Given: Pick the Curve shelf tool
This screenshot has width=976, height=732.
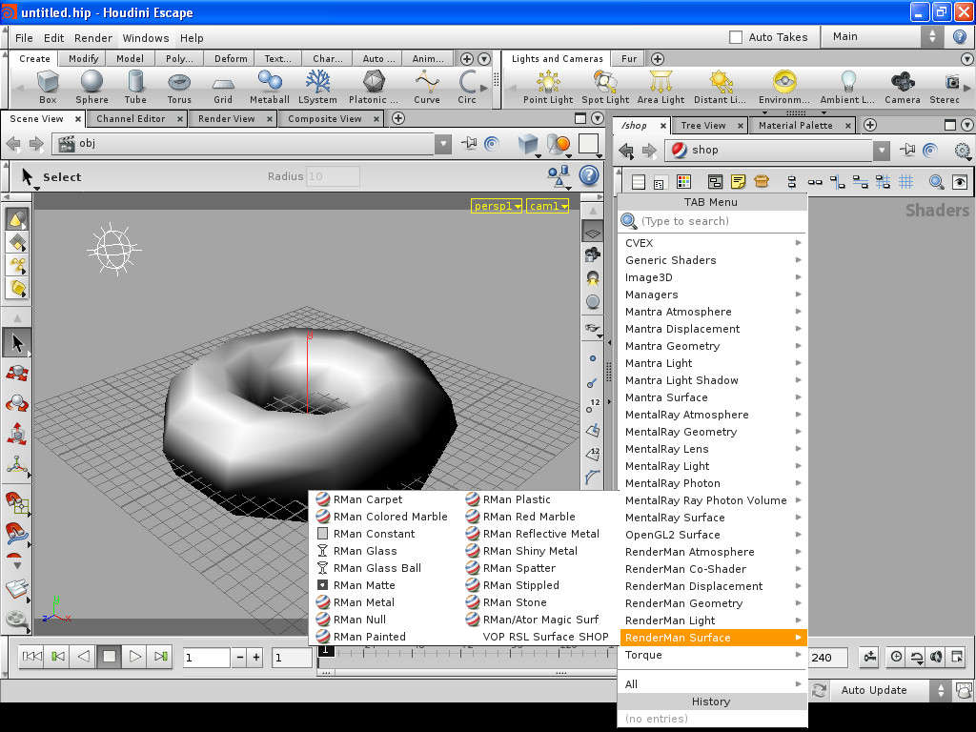Looking at the screenshot, I should click(427, 87).
